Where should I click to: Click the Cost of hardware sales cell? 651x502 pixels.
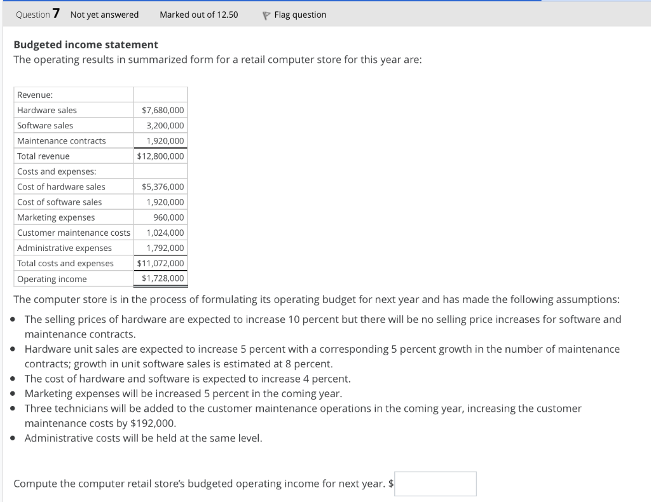pos(63,186)
